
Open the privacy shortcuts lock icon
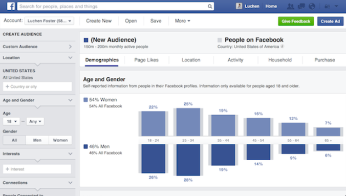pyautogui.click(x=327, y=7)
